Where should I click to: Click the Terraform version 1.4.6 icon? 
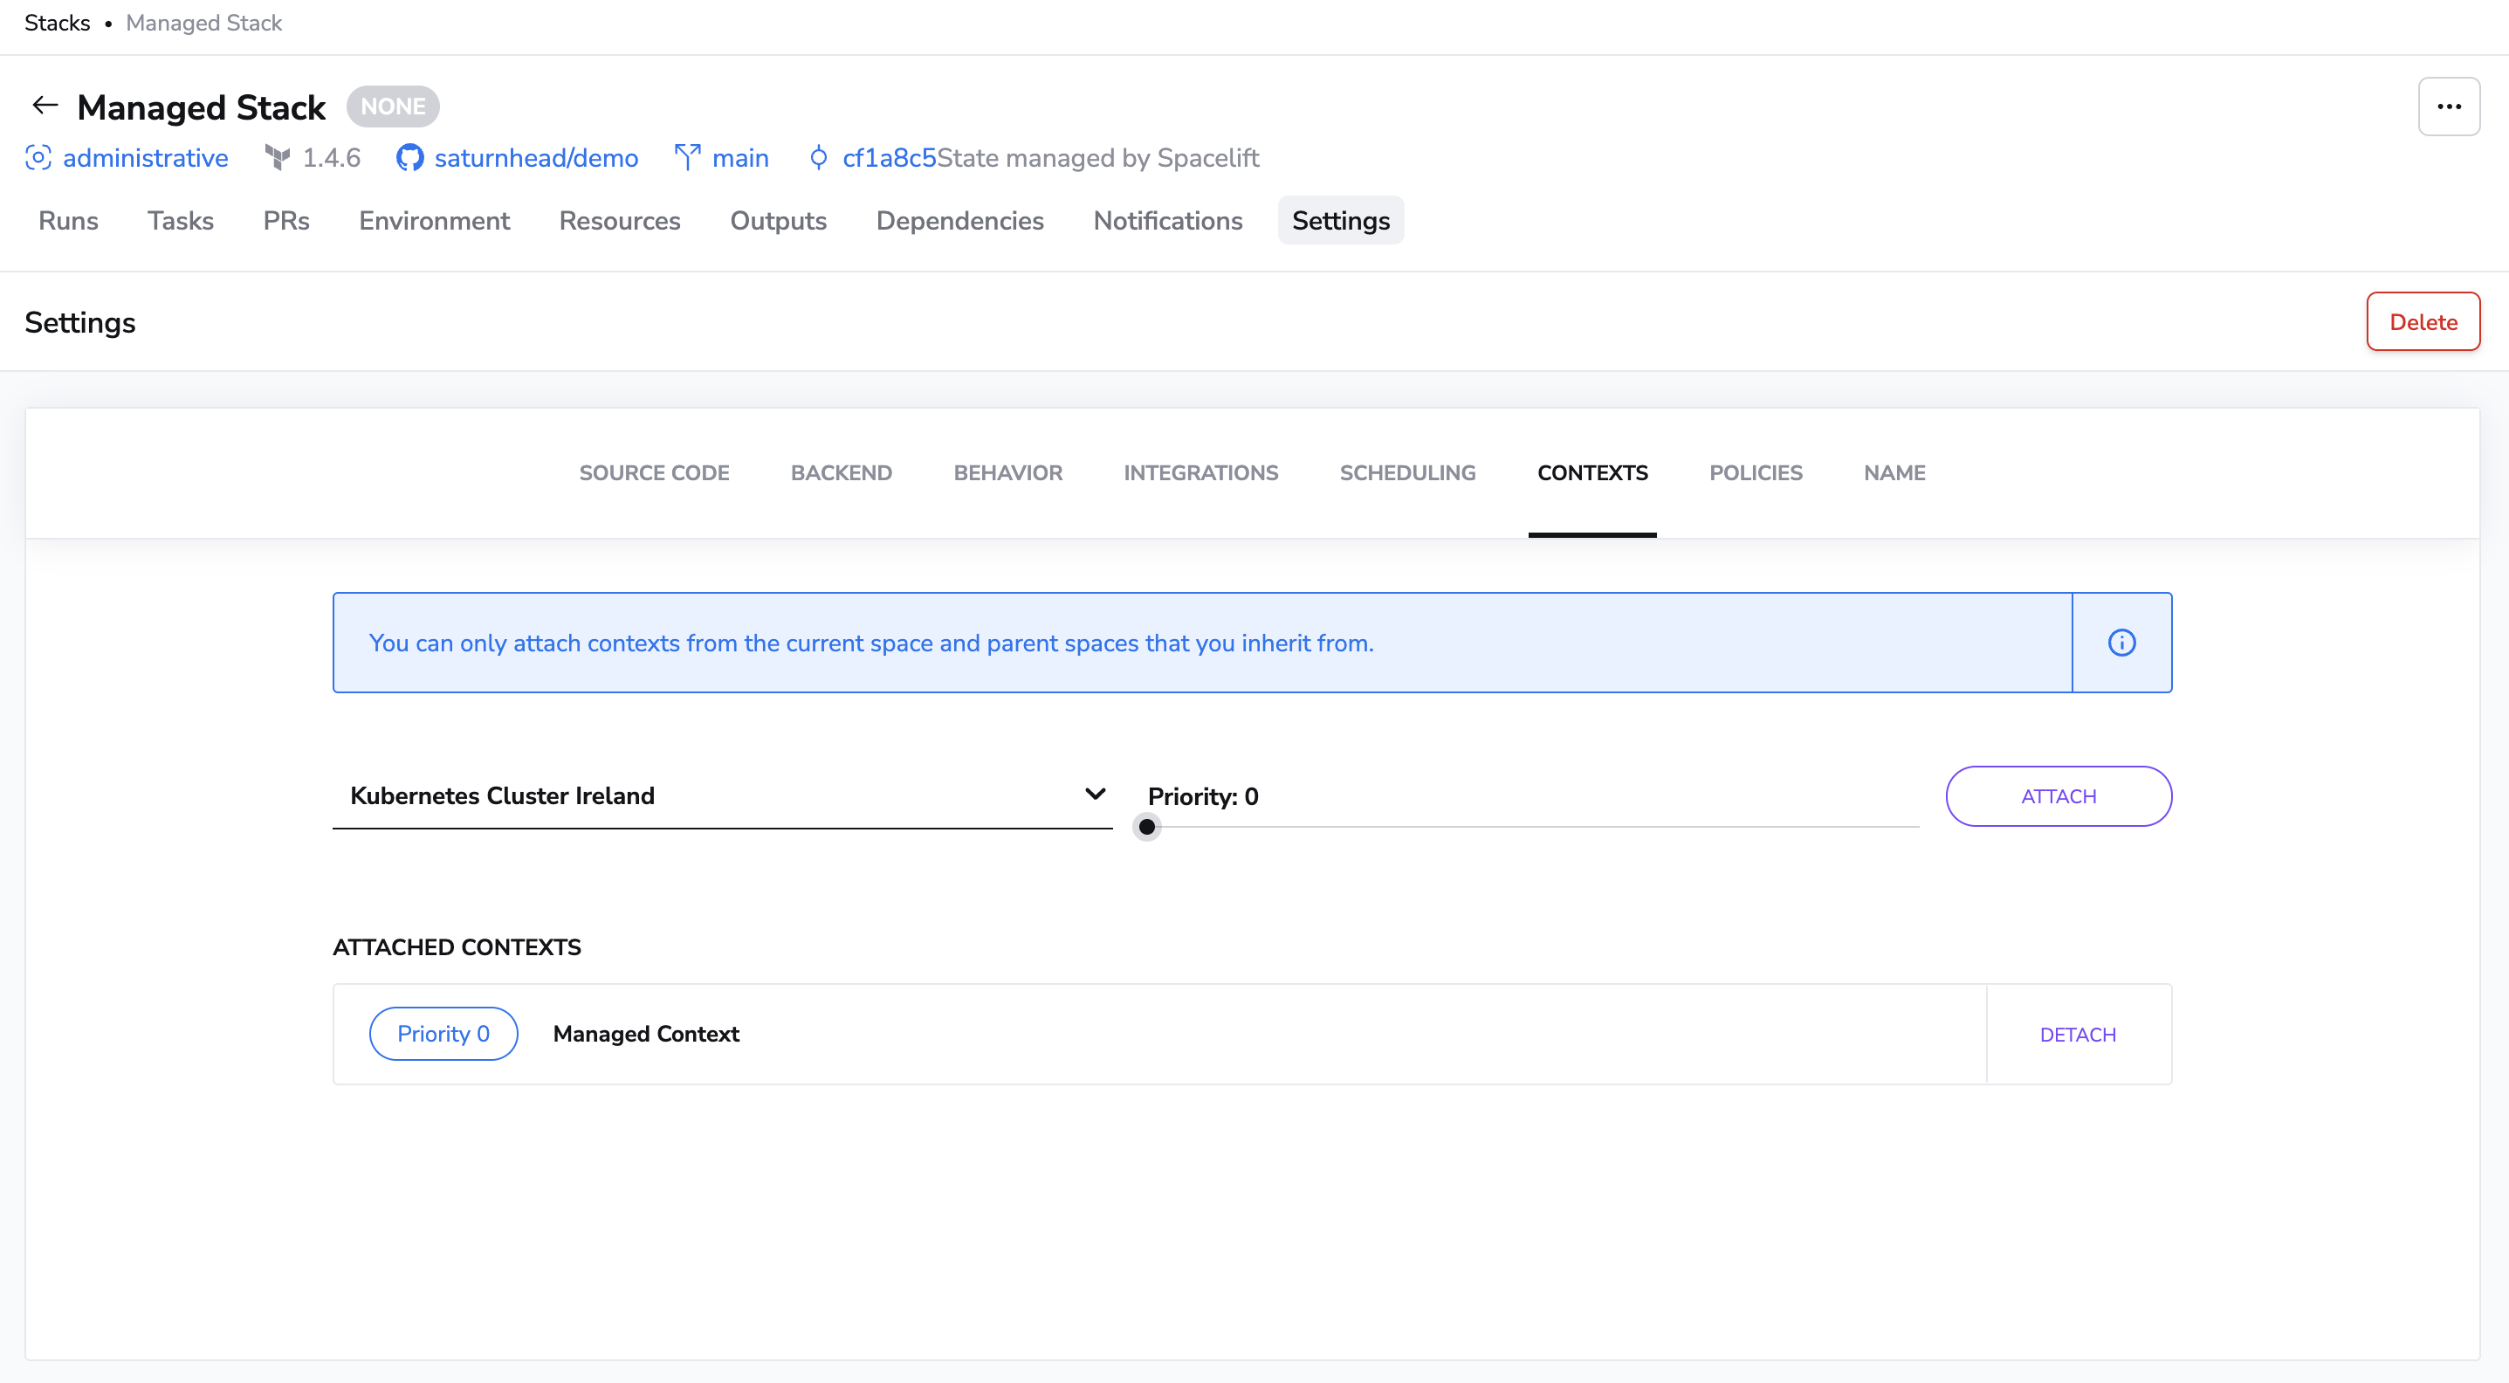point(278,158)
